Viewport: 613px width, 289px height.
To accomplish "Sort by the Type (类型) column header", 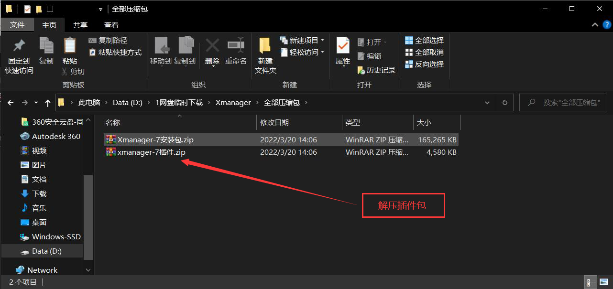I will pos(378,123).
